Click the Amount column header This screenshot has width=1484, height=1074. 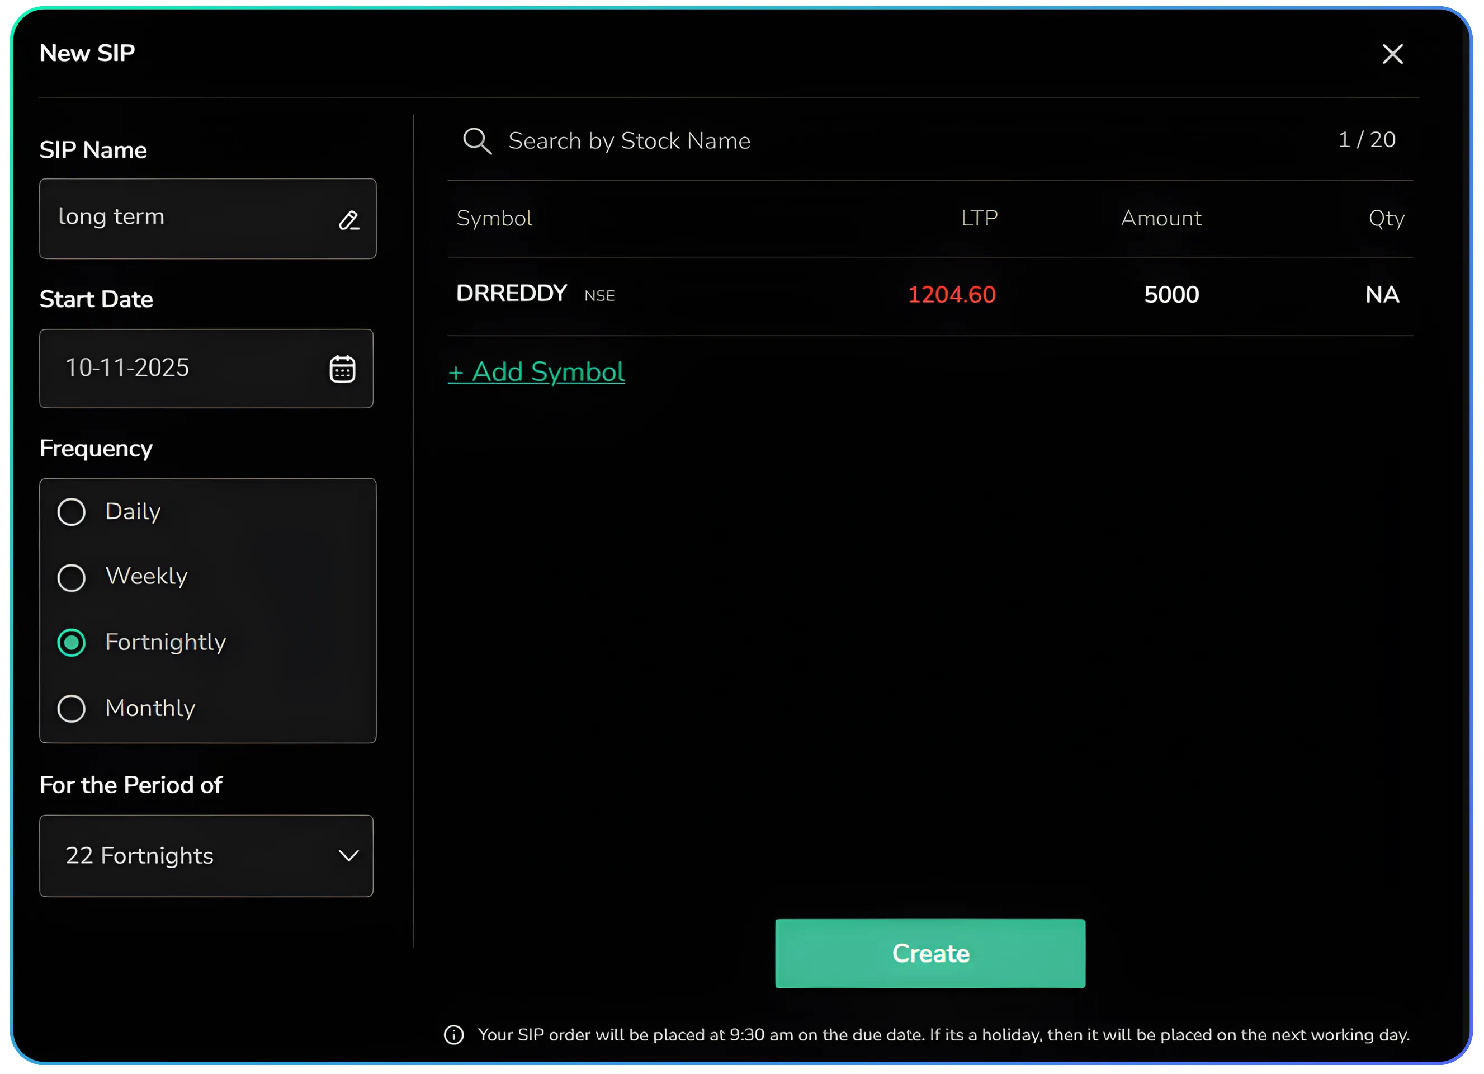click(1161, 218)
